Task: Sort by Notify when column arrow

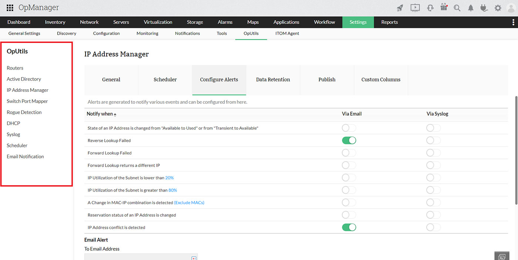Action: point(115,114)
